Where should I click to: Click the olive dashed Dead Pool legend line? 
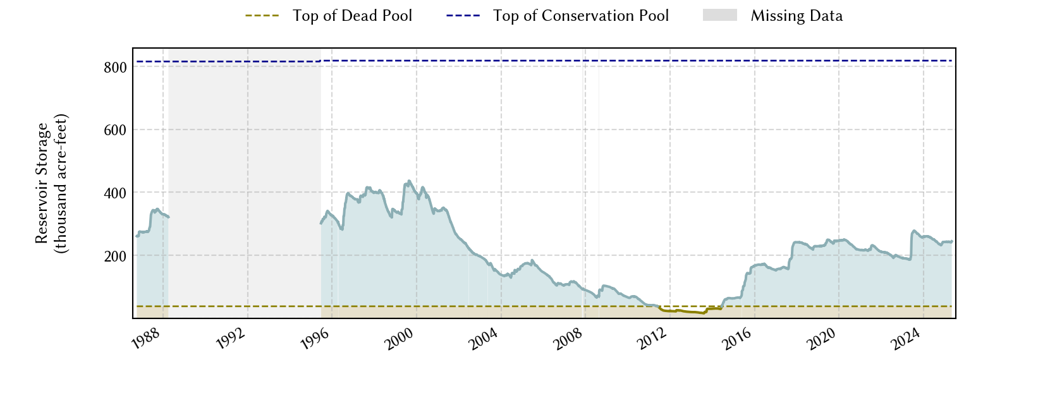click(262, 16)
